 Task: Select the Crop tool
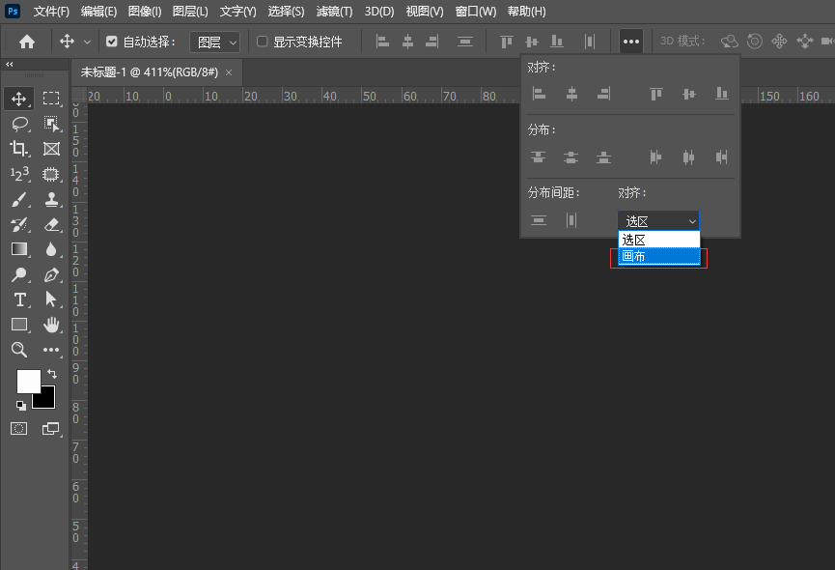(18, 149)
